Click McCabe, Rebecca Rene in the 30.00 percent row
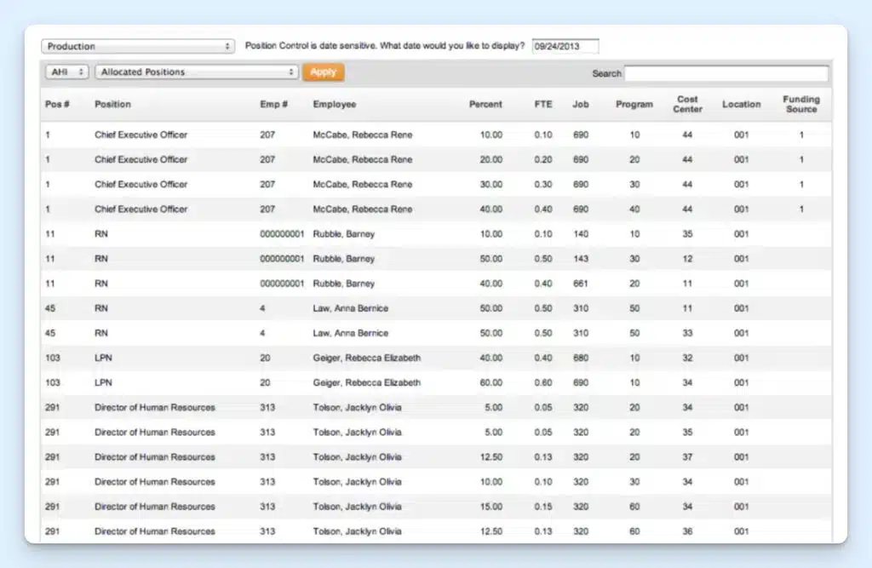872x568 pixels. (x=363, y=184)
